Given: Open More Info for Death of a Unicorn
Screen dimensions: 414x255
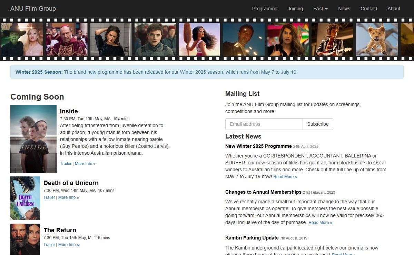Looking at the screenshot, I should click(x=69, y=197).
